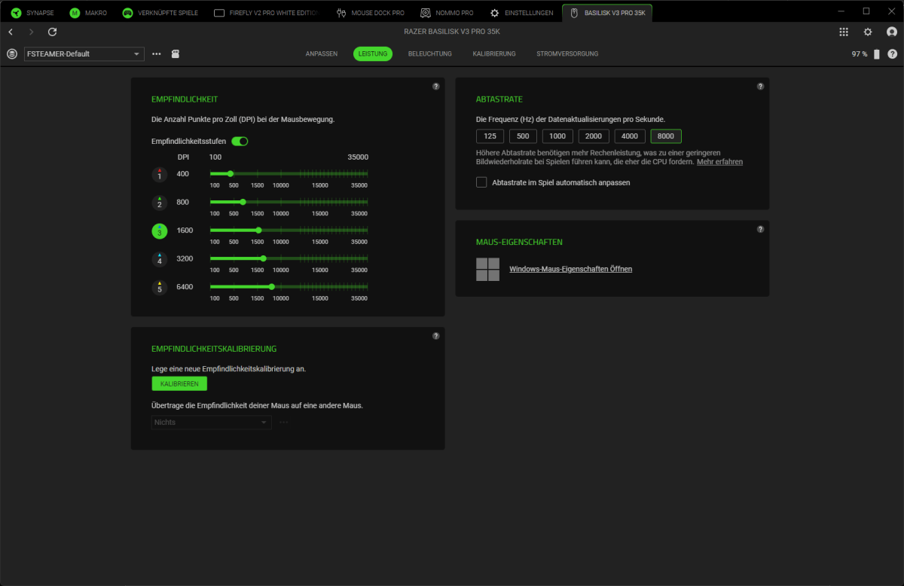
Task: Set polling rate to 125 Hz
Action: pos(490,136)
